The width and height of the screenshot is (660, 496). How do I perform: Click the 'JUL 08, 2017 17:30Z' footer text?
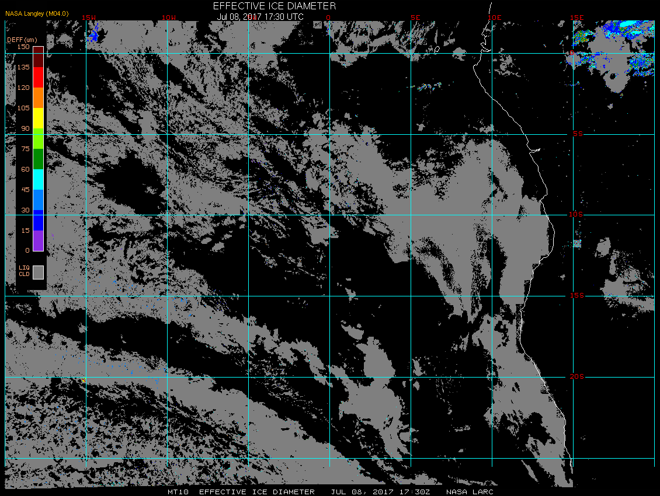(x=380, y=492)
